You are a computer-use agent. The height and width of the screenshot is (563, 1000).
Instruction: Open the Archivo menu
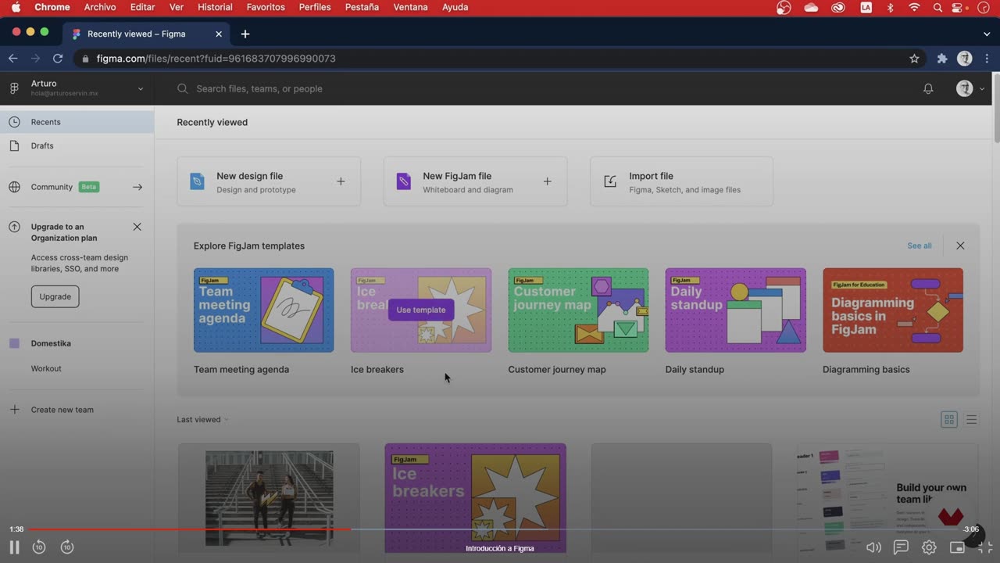coord(100,7)
